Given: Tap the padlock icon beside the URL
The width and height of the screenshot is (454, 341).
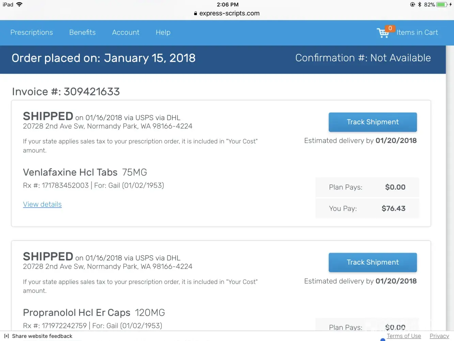Looking at the screenshot, I should coord(195,14).
